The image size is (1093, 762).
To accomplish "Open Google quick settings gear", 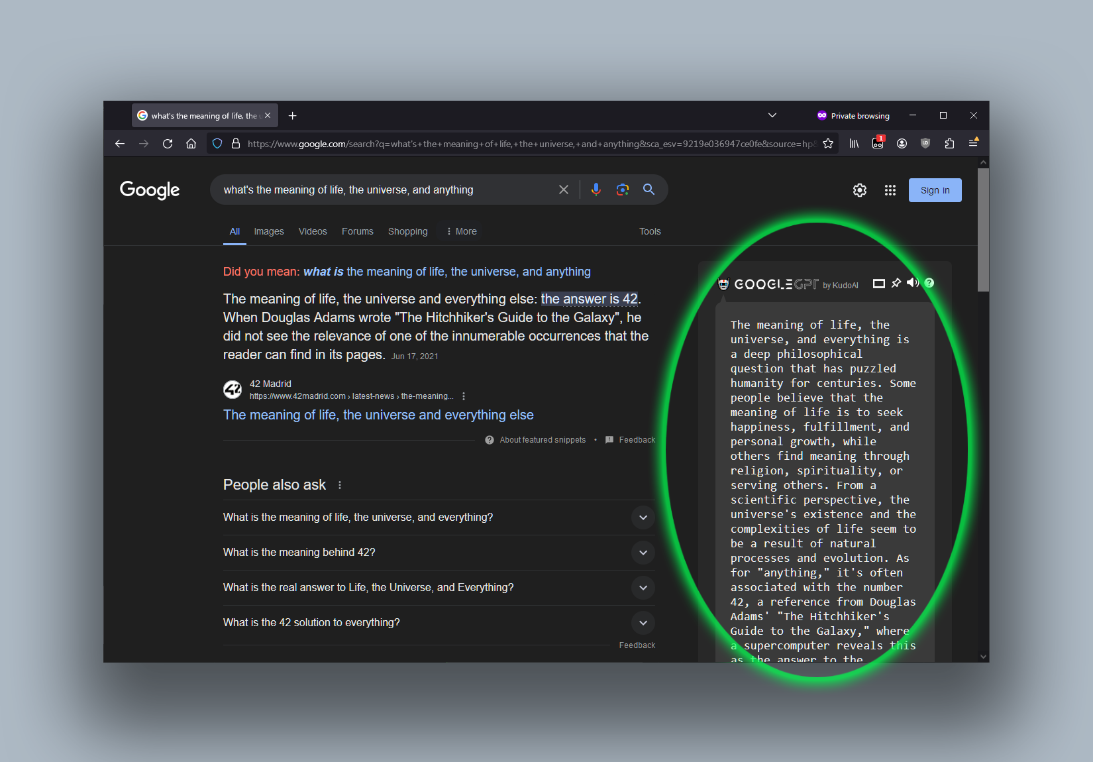I will [860, 190].
